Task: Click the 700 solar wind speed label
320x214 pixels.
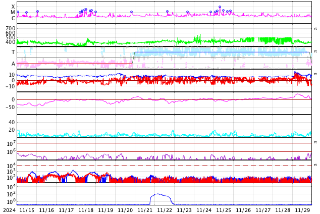Action: (11, 28)
